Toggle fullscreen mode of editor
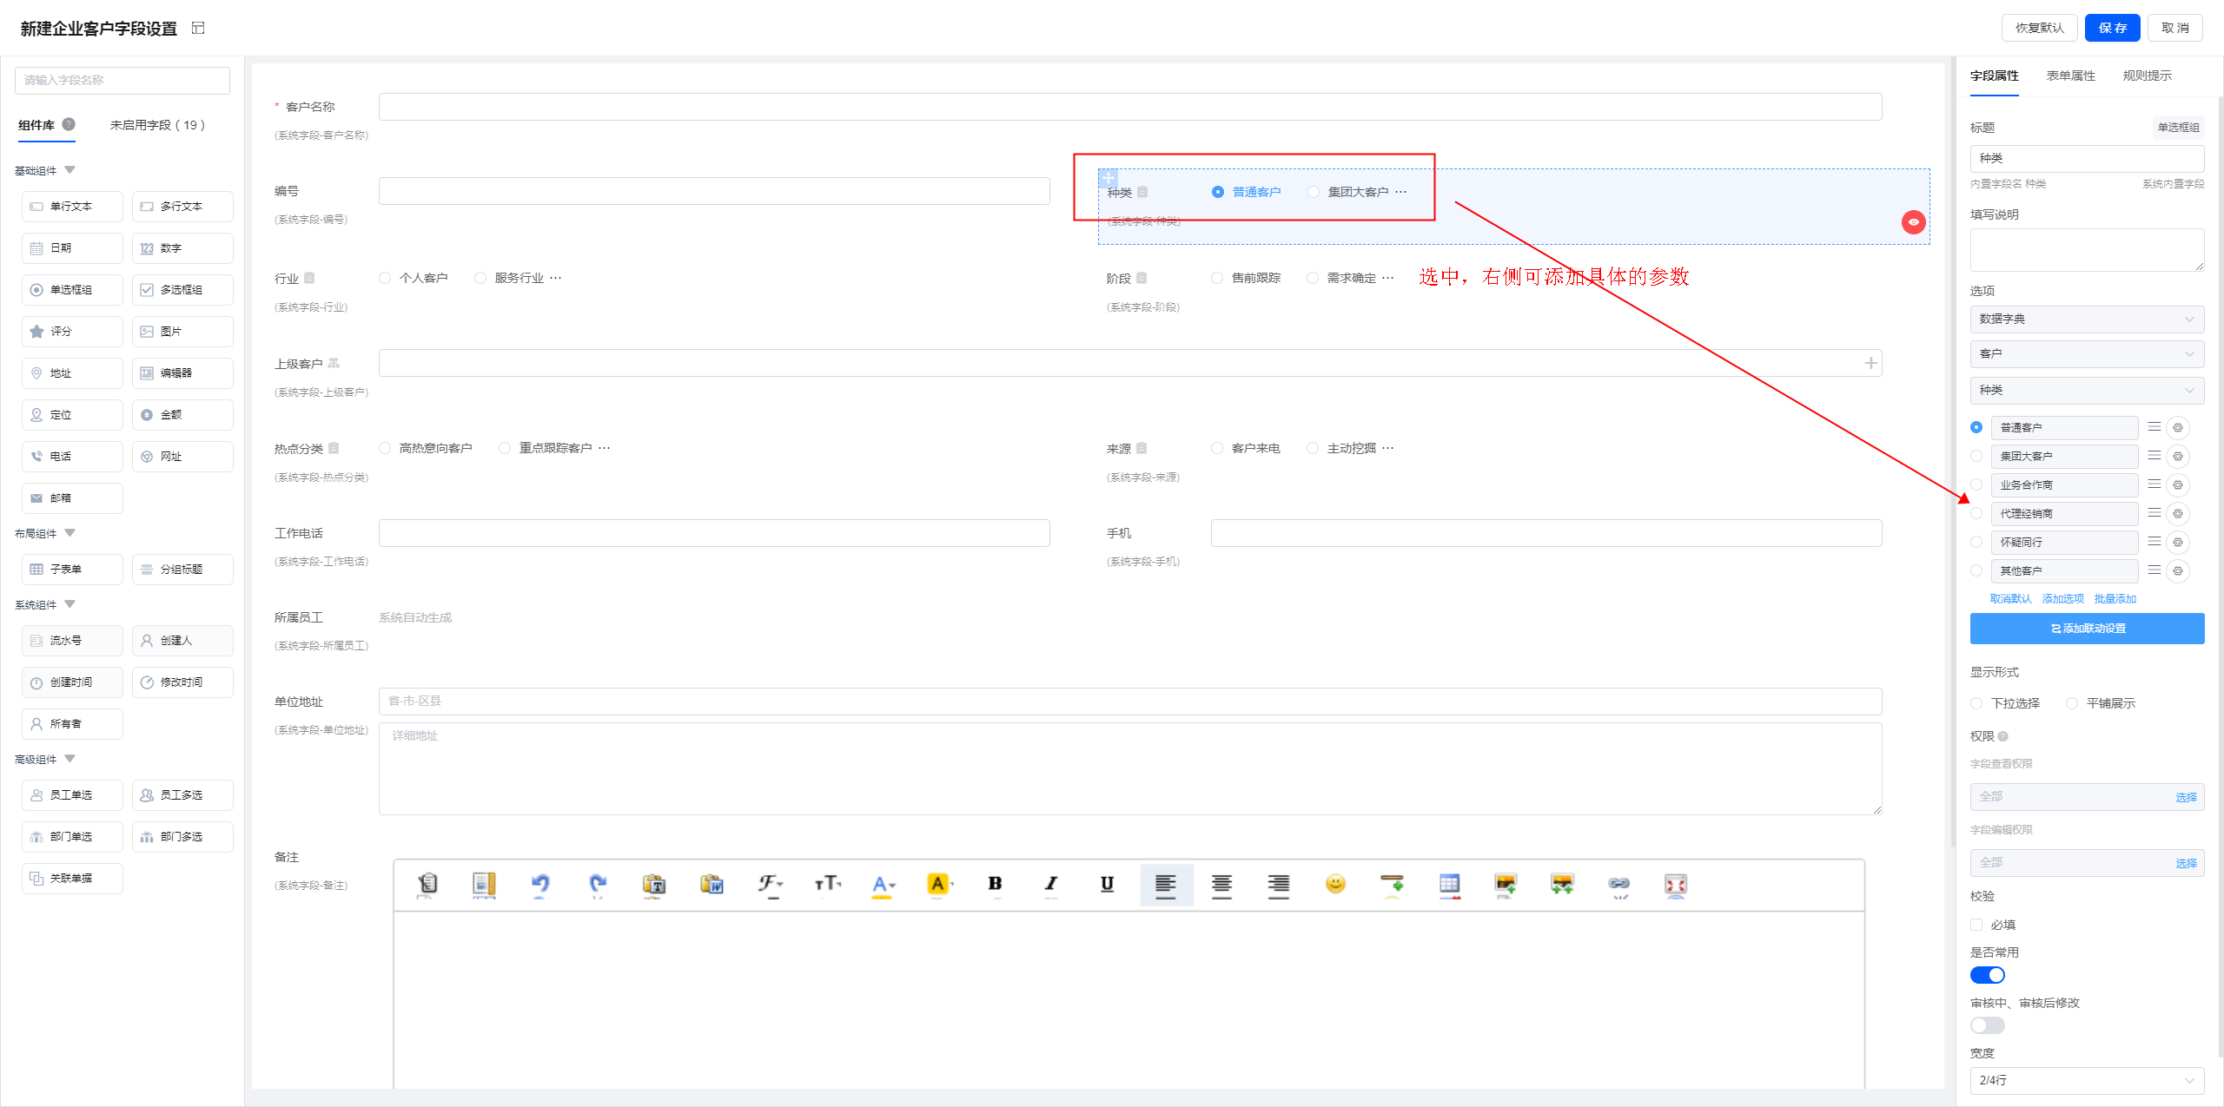This screenshot has width=2224, height=1107. pyautogui.click(x=1676, y=884)
